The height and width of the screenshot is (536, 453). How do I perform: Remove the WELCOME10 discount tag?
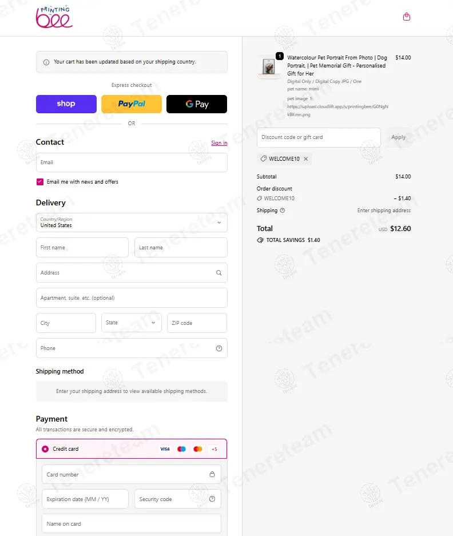click(305, 159)
